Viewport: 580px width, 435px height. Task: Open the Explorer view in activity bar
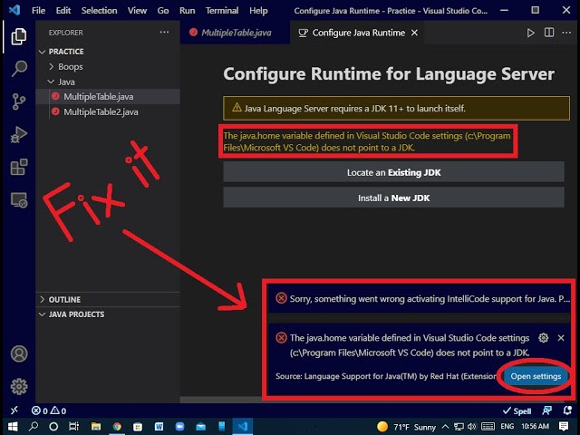click(19, 36)
